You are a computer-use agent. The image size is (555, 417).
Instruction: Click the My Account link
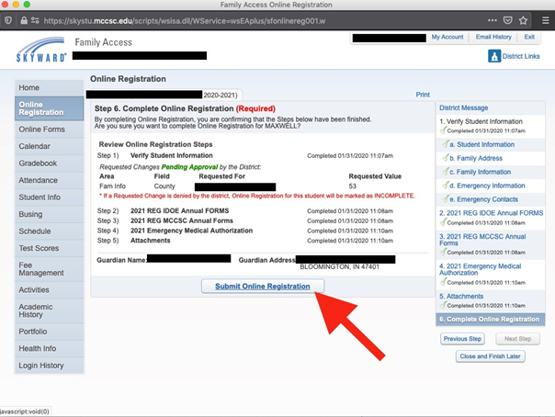(447, 37)
